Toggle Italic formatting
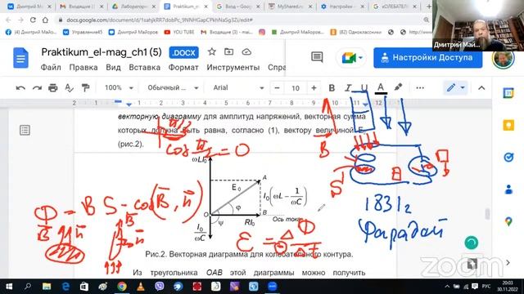 point(348,88)
